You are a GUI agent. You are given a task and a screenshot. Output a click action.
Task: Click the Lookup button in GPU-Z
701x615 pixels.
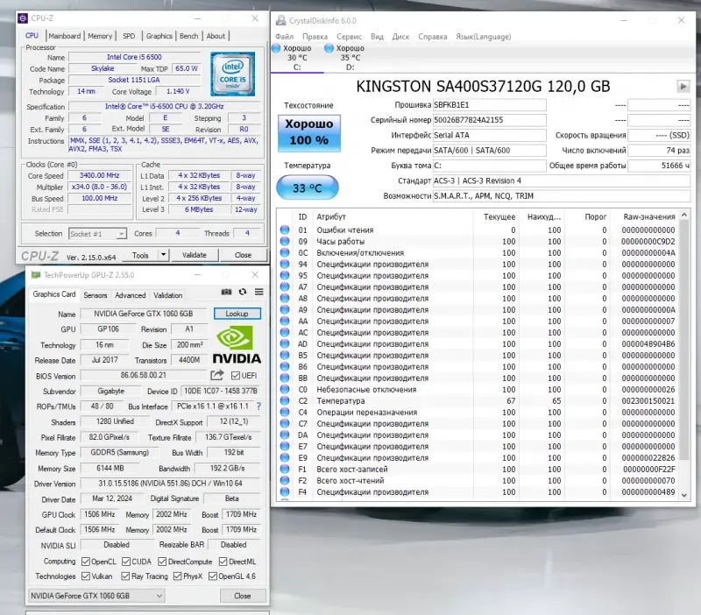(x=237, y=314)
